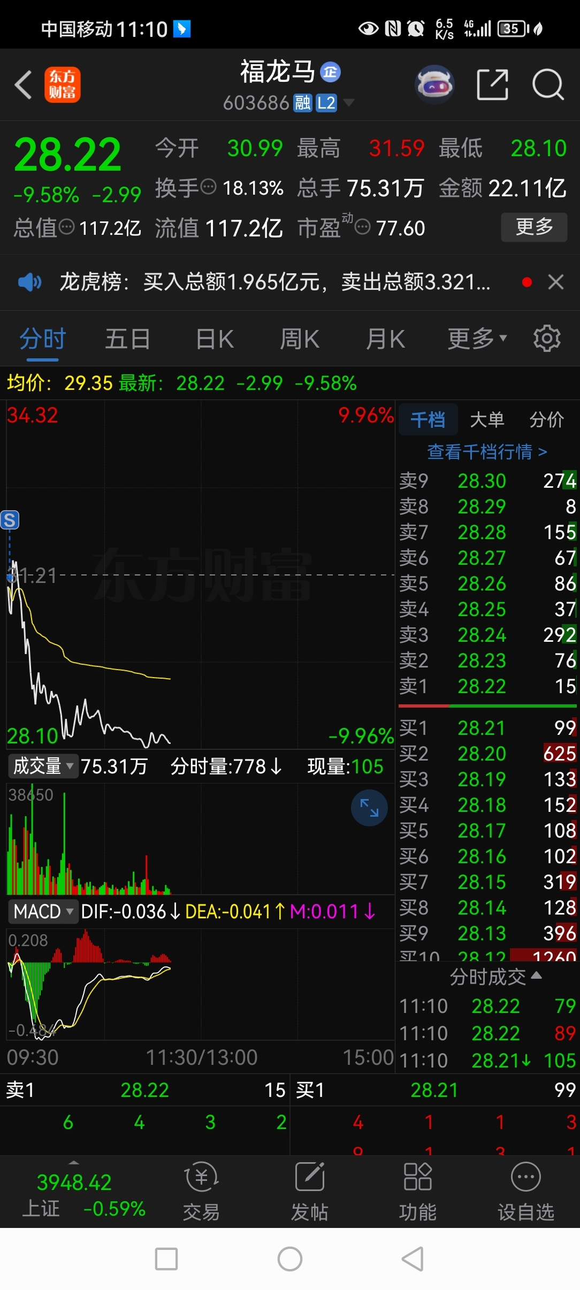Screen dimensions: 580x1290
Task: Tap the L2 level badge
Action: coord(326,103)
